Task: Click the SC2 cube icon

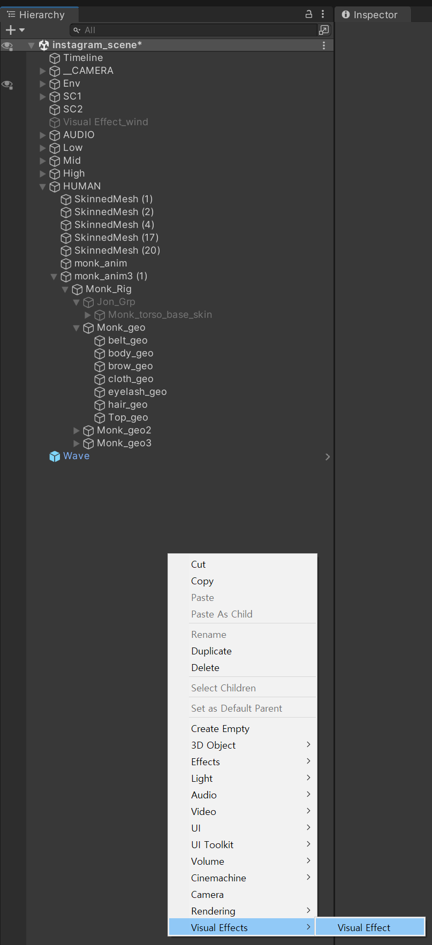Action: (x=55, y=109)
